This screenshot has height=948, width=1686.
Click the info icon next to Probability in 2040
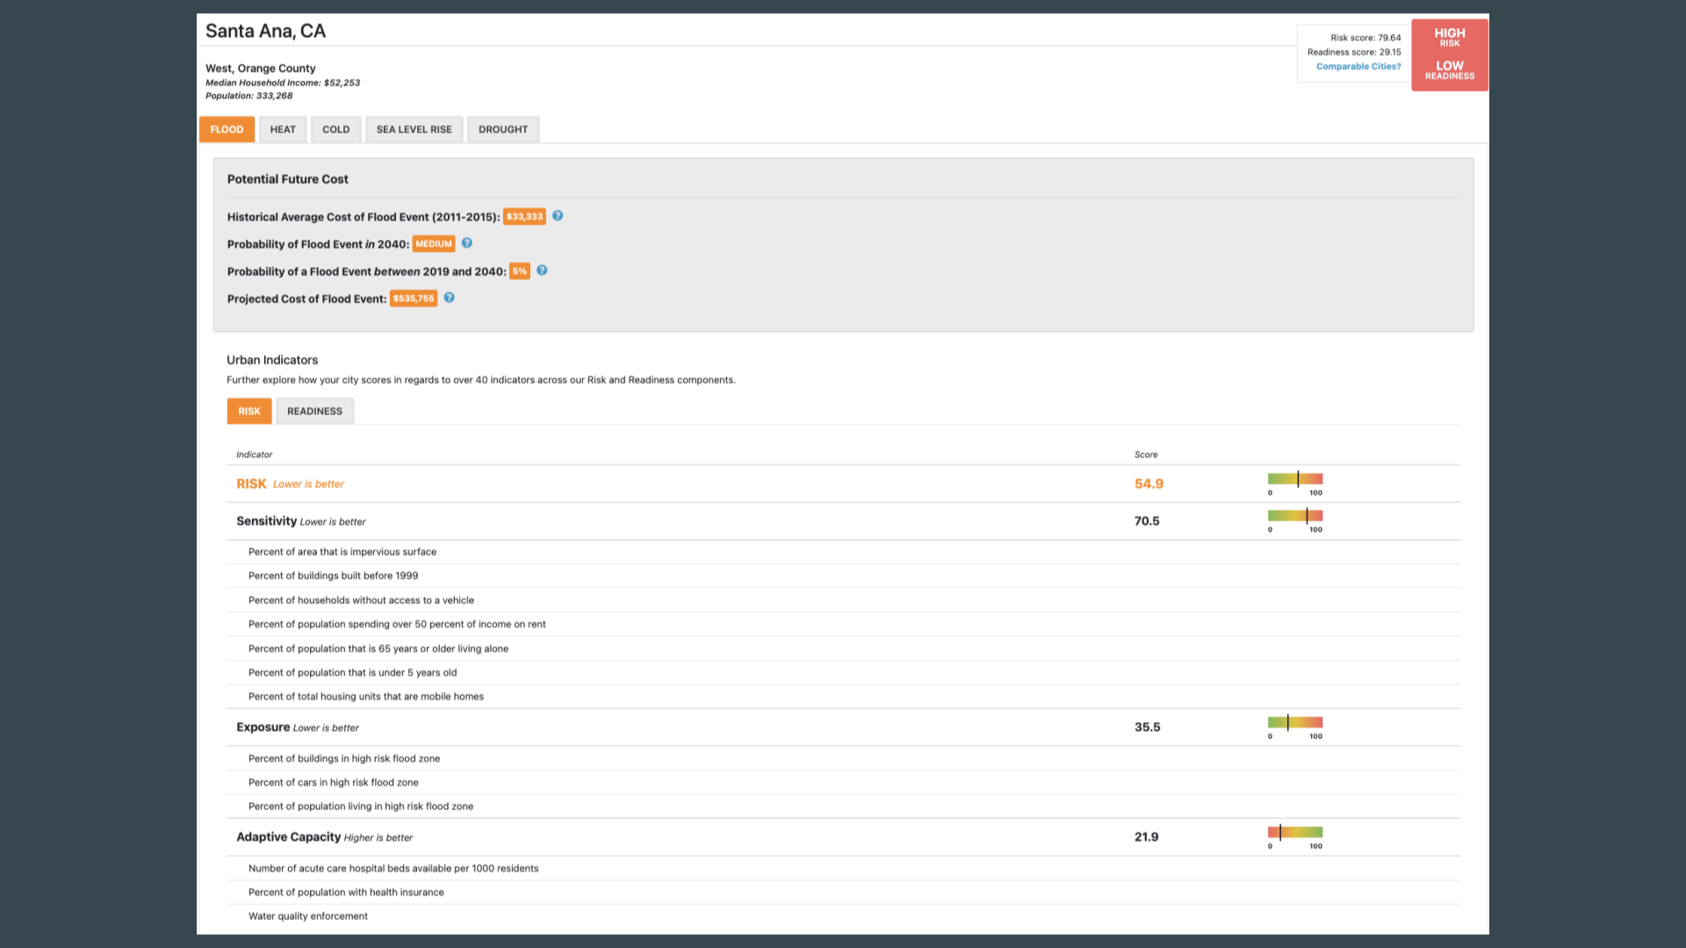469,243
